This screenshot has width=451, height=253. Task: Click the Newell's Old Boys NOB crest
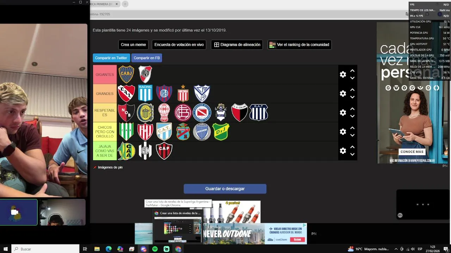pos(126,112)
